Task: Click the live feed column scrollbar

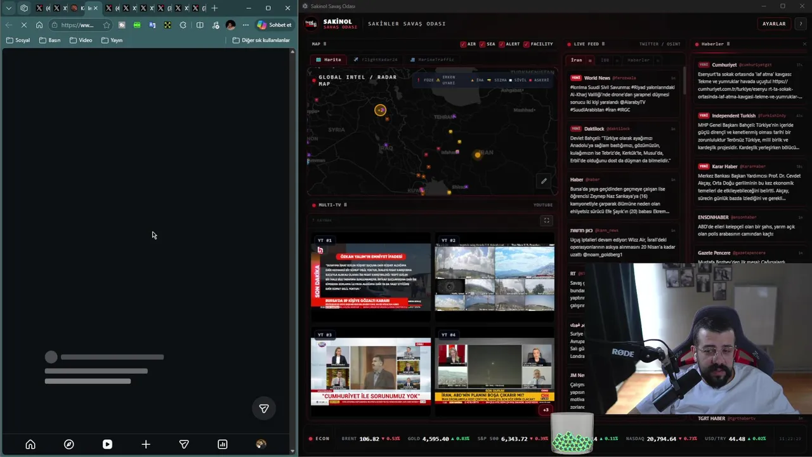Action: pyautogui.click(x=684, y=81)
